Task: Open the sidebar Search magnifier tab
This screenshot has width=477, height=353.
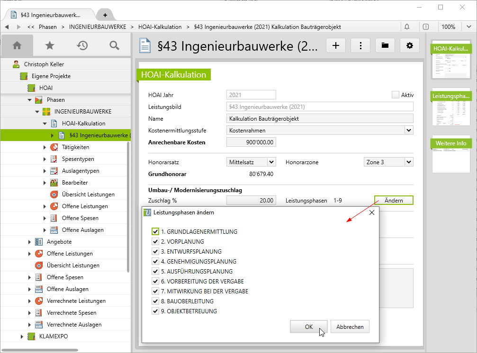Action: pos(114,45)
